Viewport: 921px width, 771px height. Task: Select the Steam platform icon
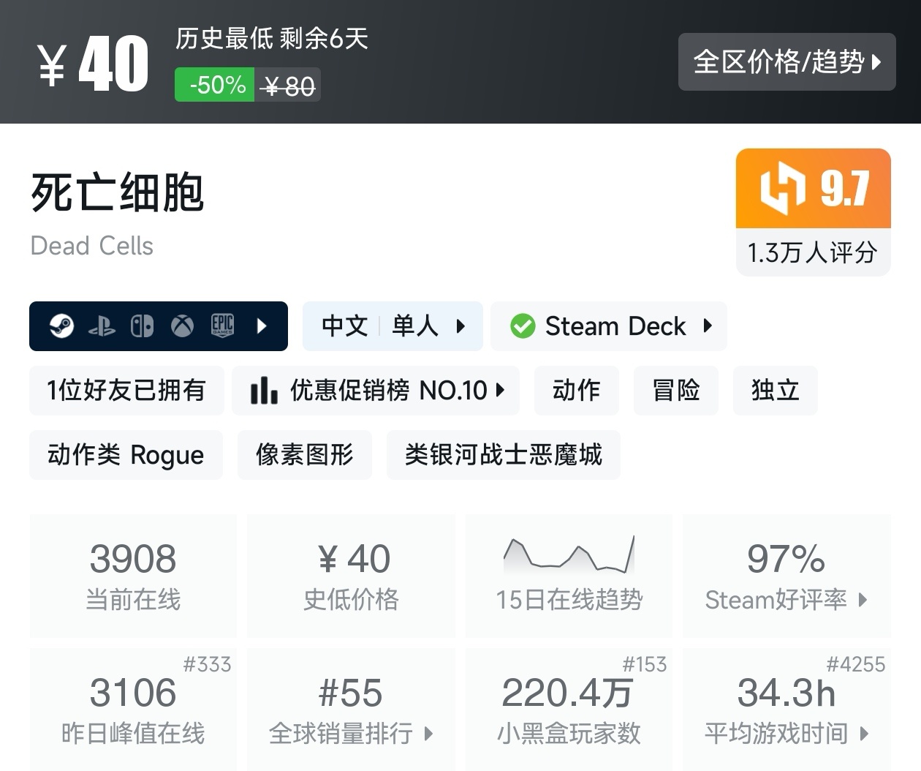(61, 326)
